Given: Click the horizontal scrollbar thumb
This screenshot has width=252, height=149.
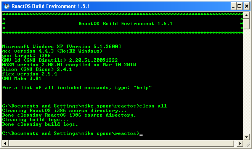Looking at the screenshot, I should pos(121,143).
